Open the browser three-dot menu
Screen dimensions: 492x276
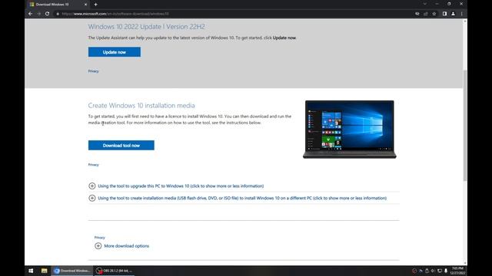(461, 14)
